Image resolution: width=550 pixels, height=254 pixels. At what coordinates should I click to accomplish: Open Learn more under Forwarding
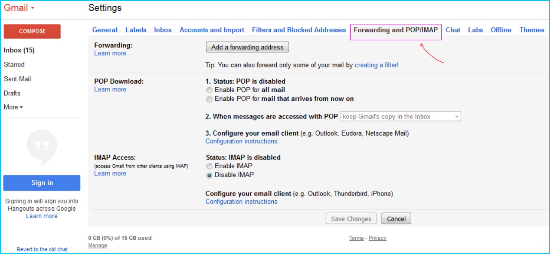coord(110,53)
